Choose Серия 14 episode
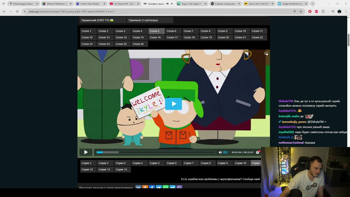Viewport: 350px width, 197px height. tap(122, 170)
